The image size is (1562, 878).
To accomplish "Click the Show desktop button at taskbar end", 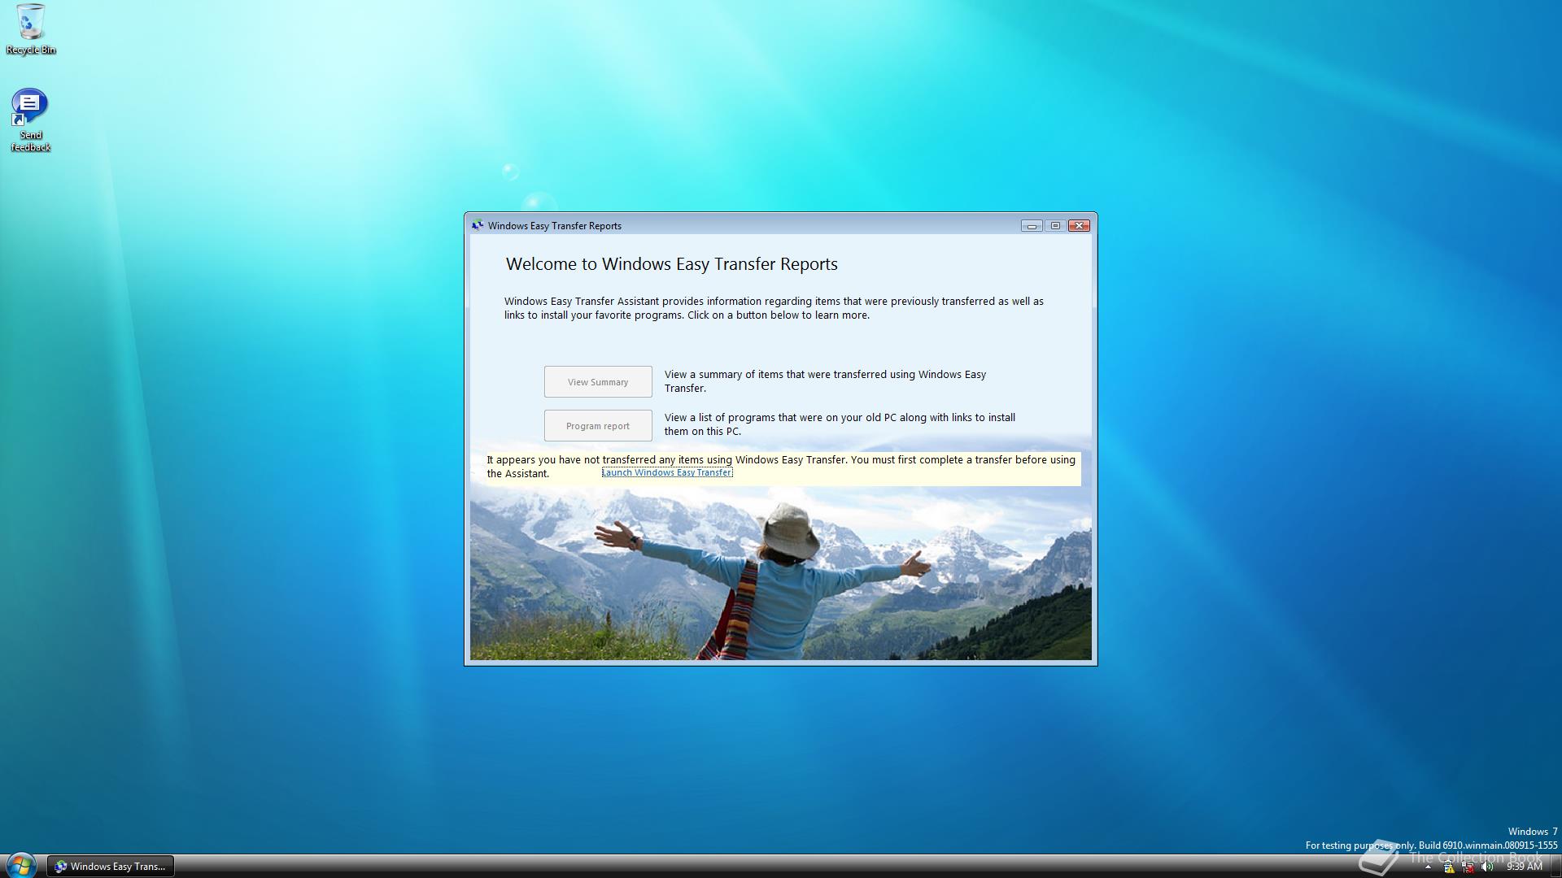I will [1555, 867].
